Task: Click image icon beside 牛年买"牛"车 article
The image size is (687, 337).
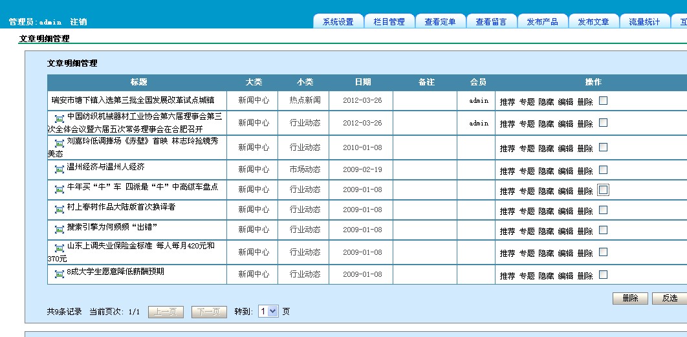Action: pos(60,189)
